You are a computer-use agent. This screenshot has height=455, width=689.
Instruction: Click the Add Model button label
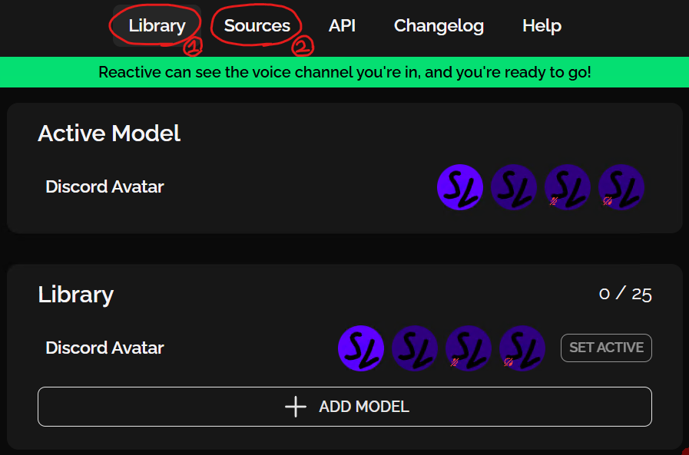(x=364, y=407)
